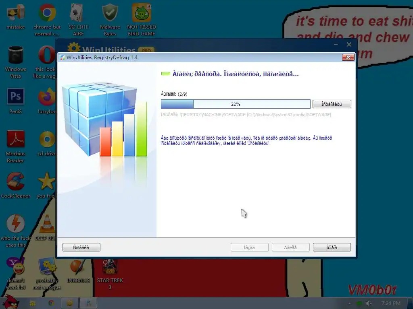Click the VM0b0t watermark text on the wallpaper

tap(372, 290)
